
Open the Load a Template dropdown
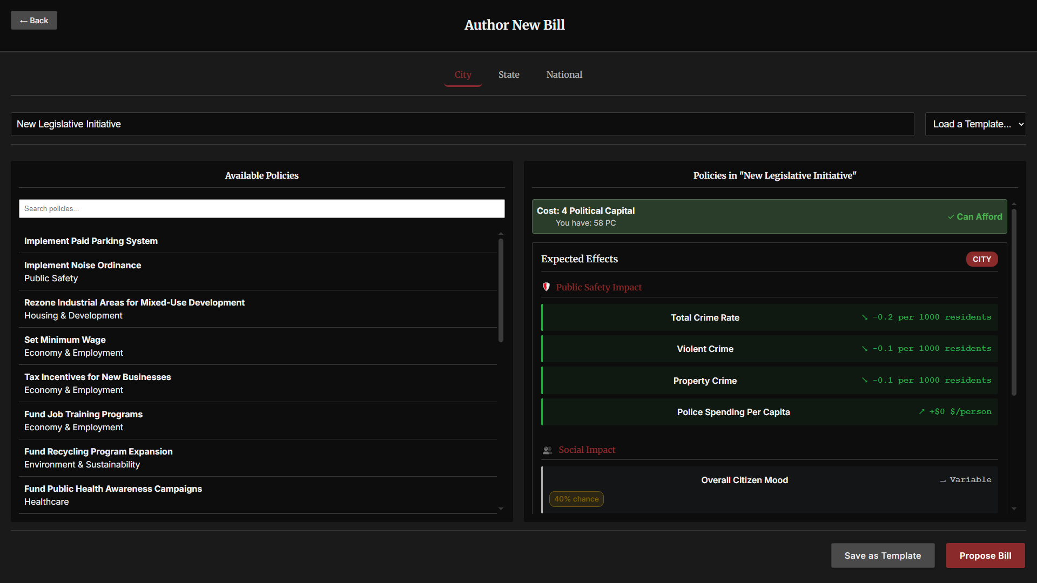[975, 124]
